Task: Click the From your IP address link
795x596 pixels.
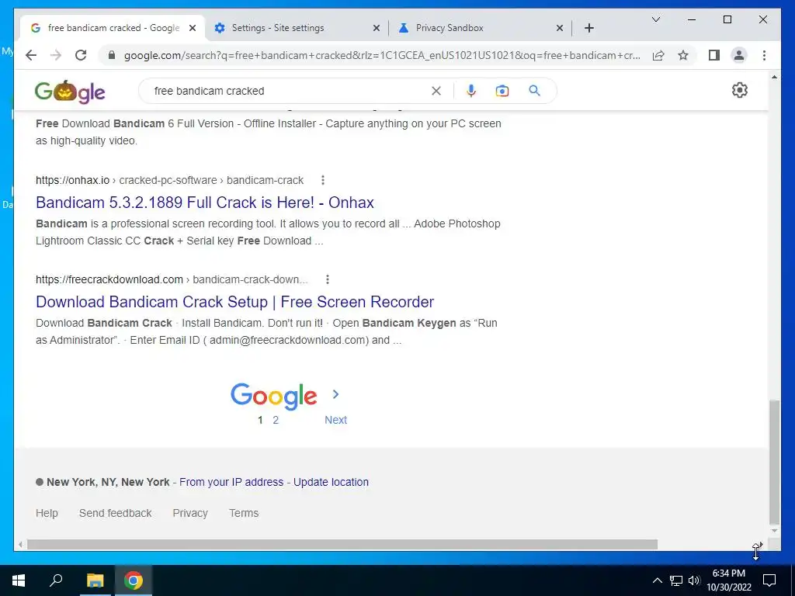Action: [x=231, y=482]
